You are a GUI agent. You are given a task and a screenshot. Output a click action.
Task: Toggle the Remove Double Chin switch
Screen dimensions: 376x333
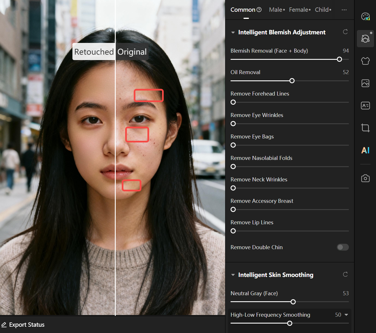pyautogui.click(x=343, y=247)
